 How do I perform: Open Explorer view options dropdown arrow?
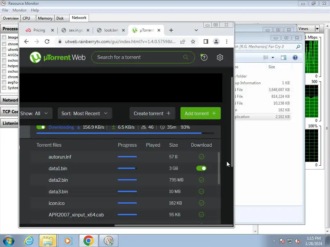point(273,58)
